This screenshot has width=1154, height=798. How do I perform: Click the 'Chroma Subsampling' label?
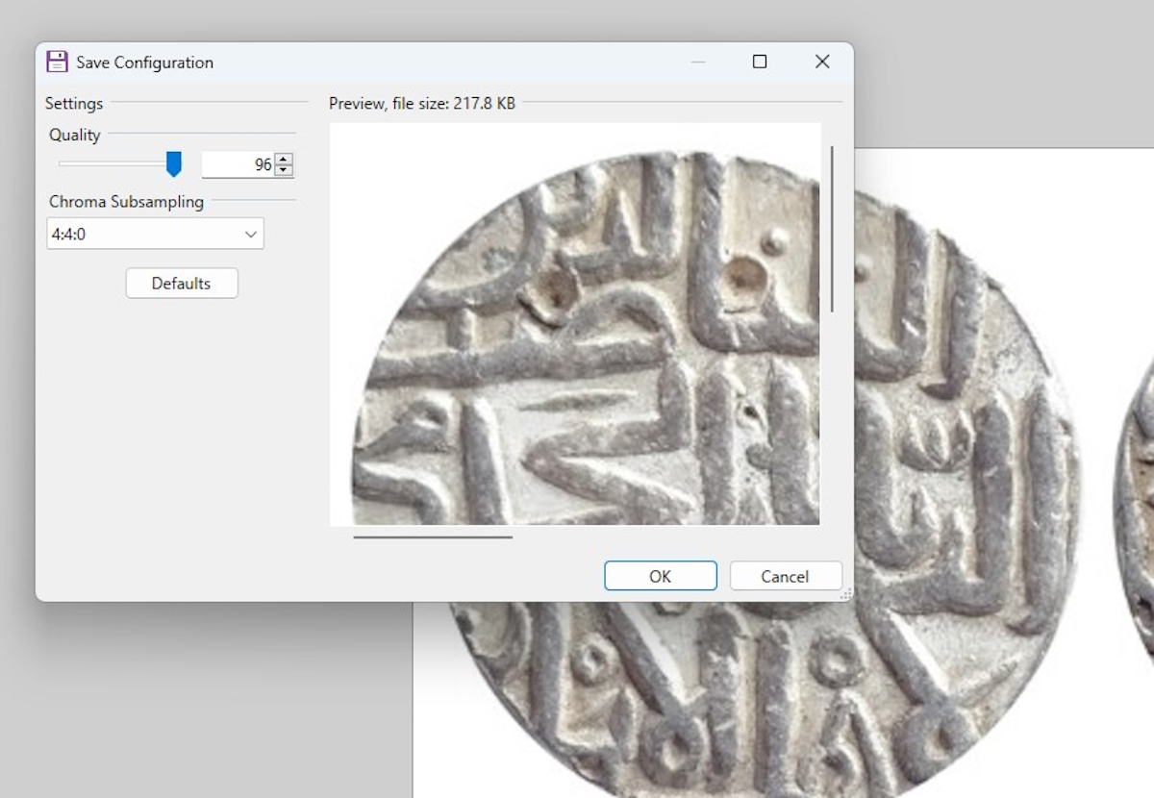coord(127,202)
